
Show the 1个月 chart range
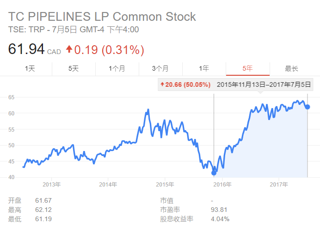click(x=117, y=69)
